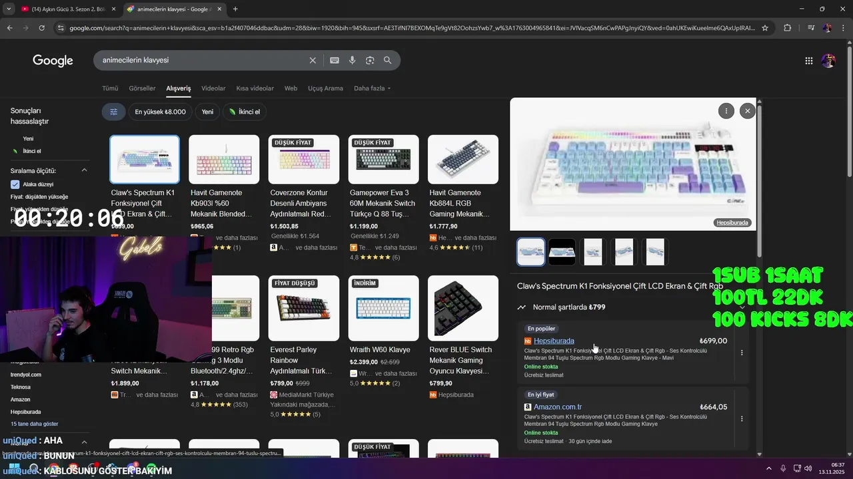Reload the page
The width and height of the screenshot is (853, 479).
tap(41, 28)
